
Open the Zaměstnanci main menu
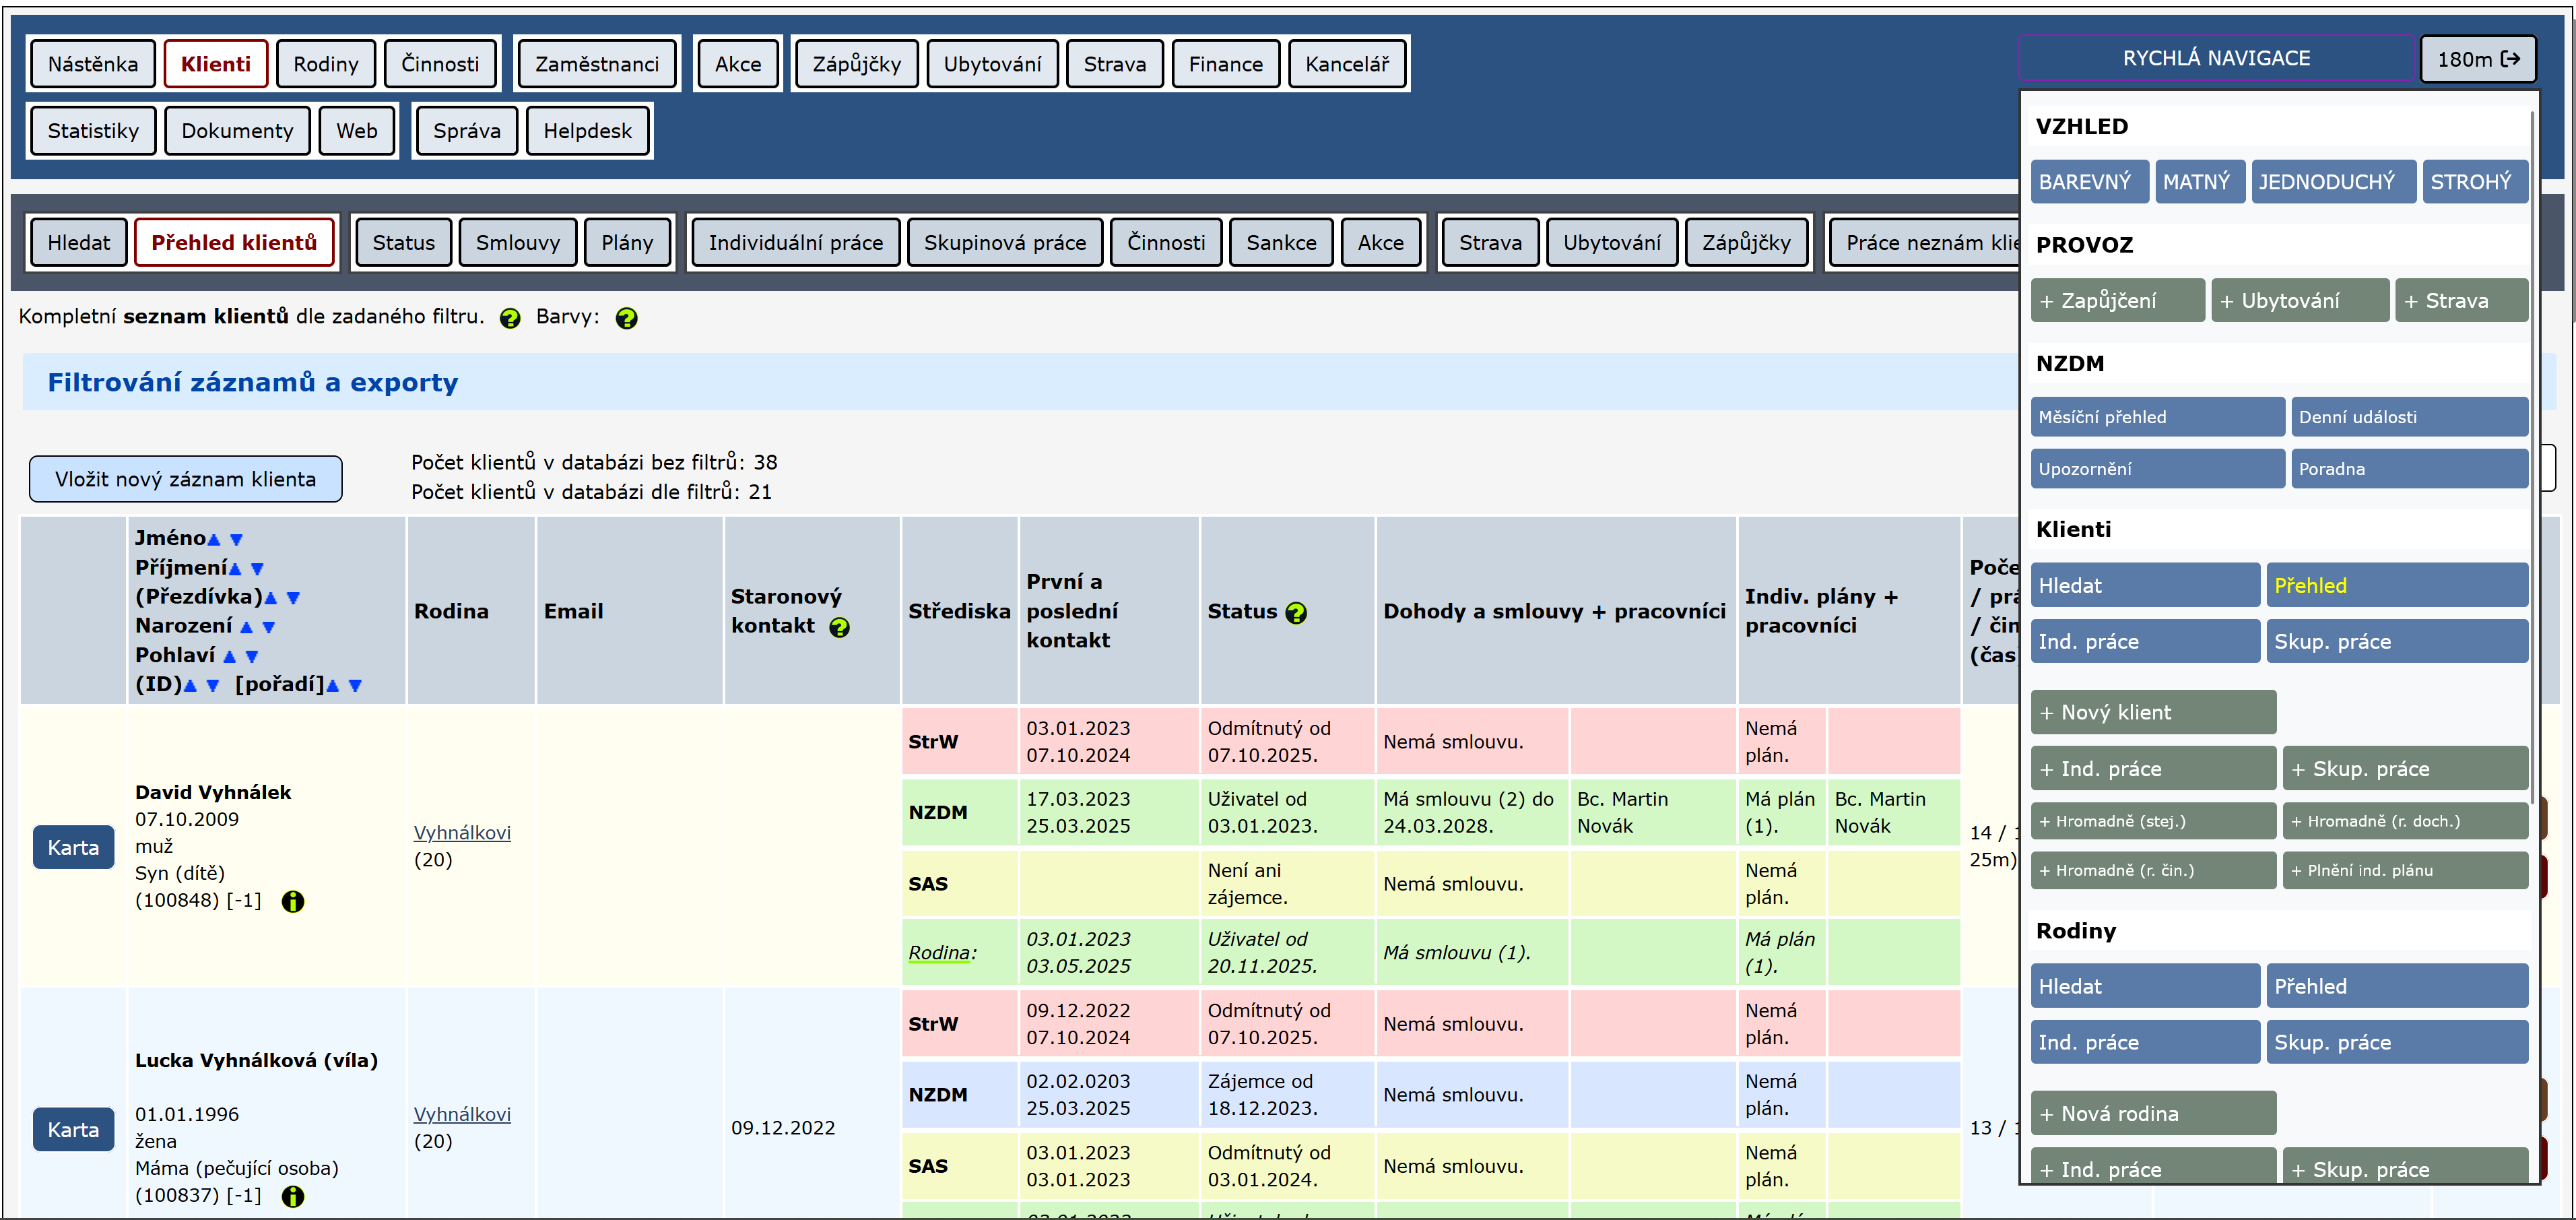596,64
